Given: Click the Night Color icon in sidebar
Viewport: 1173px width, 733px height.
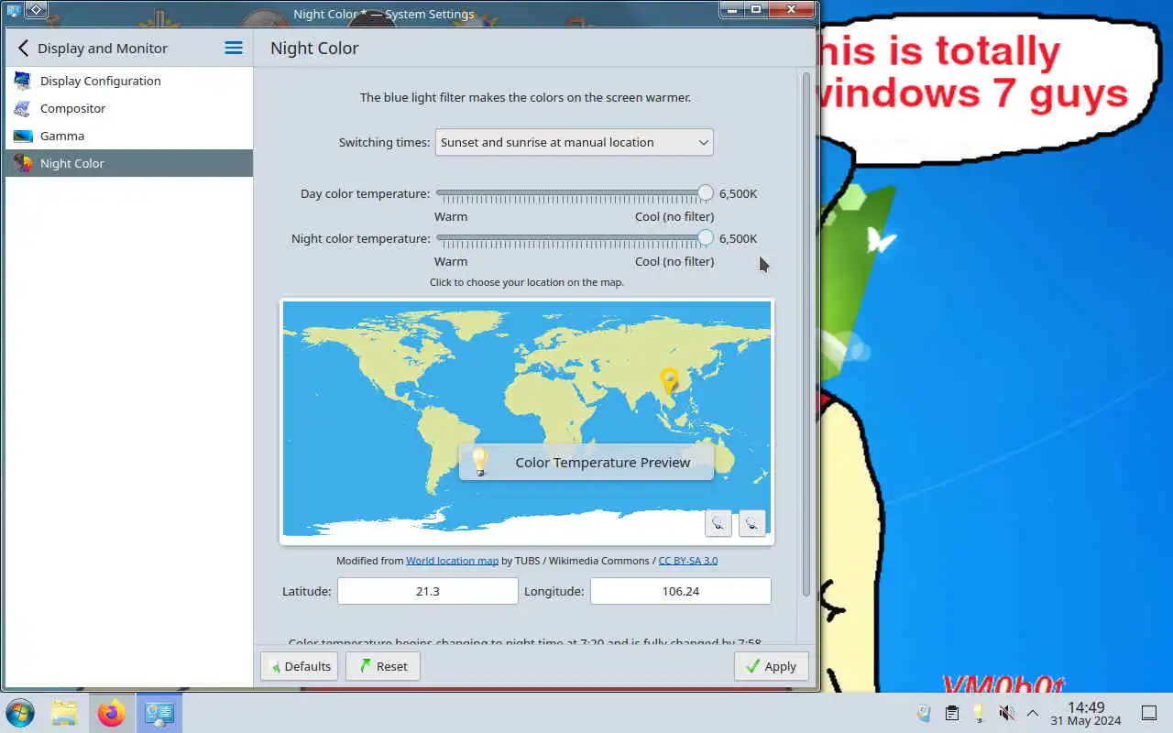Looking at the screenshot, I should pyautogui.click(x=23, y=163).
